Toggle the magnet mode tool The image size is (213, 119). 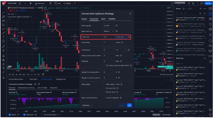(4, 56)
